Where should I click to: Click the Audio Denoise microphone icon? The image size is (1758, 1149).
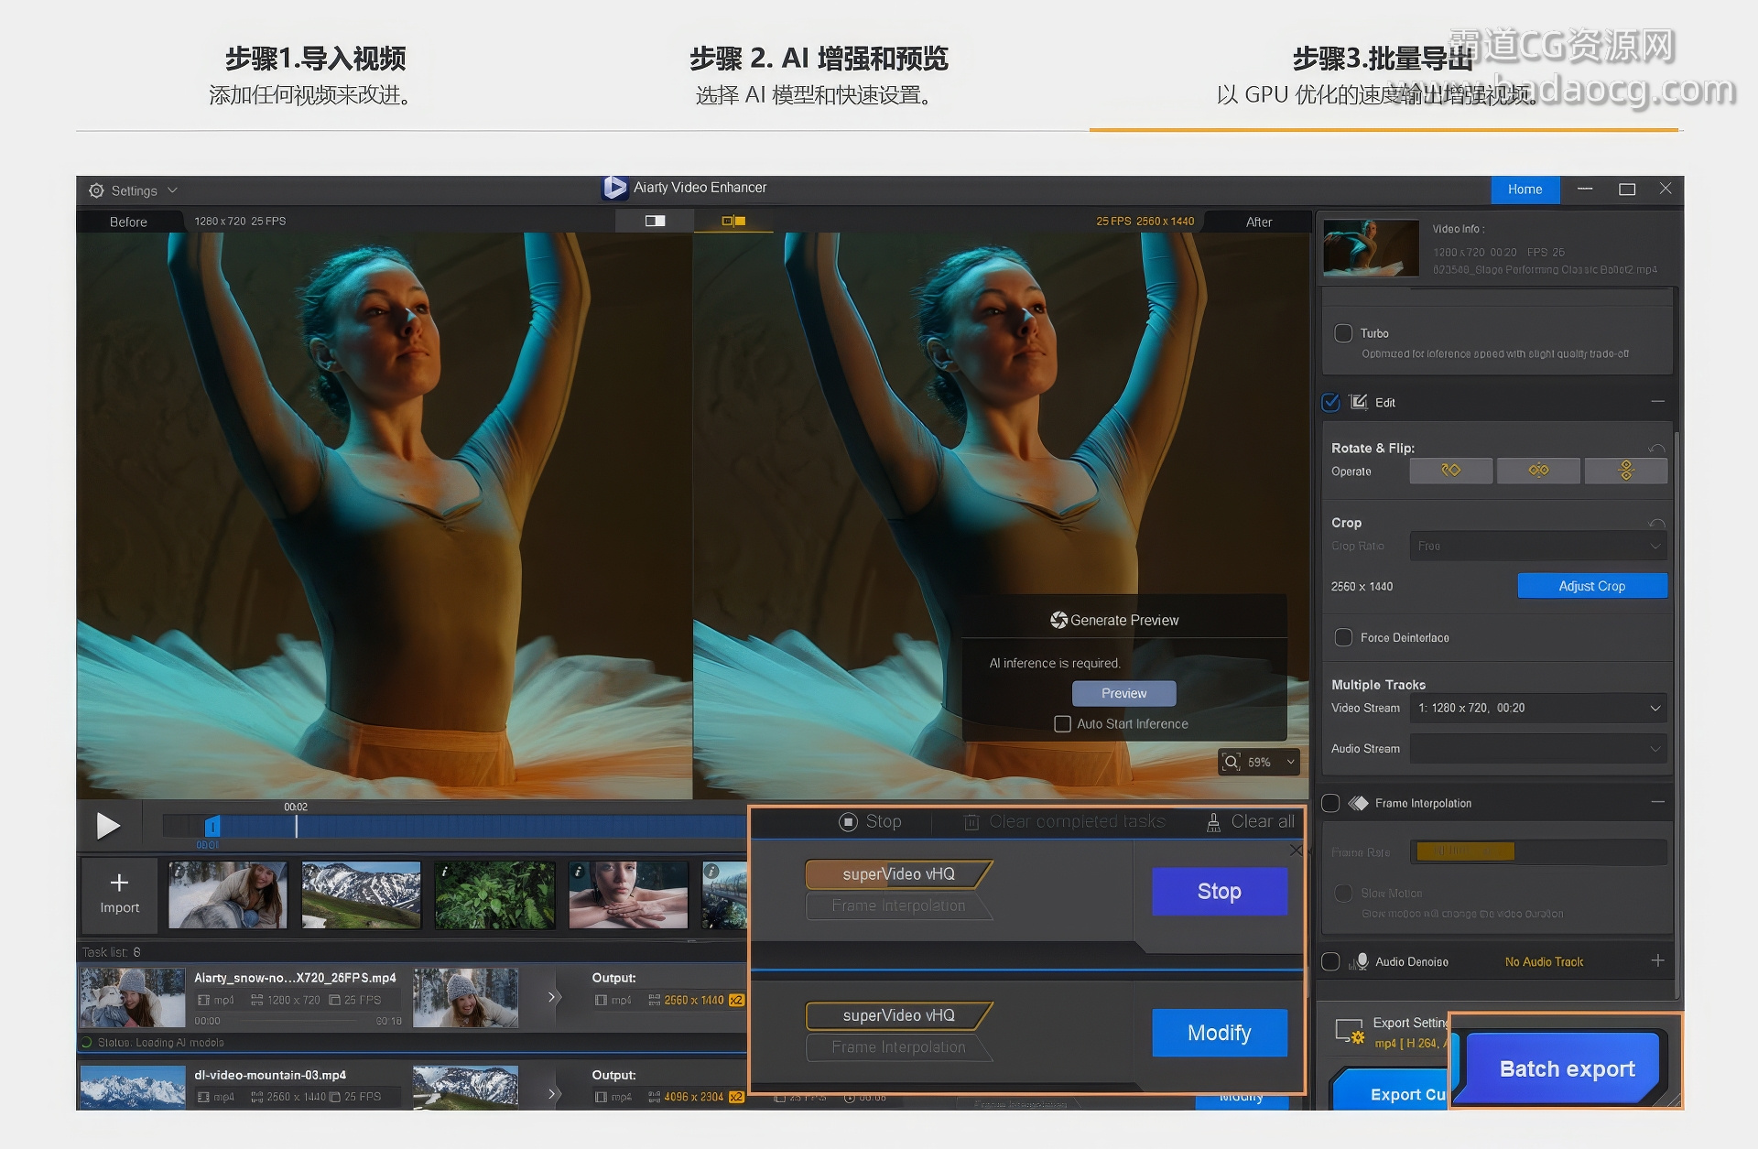click(x=1362, y=961)
